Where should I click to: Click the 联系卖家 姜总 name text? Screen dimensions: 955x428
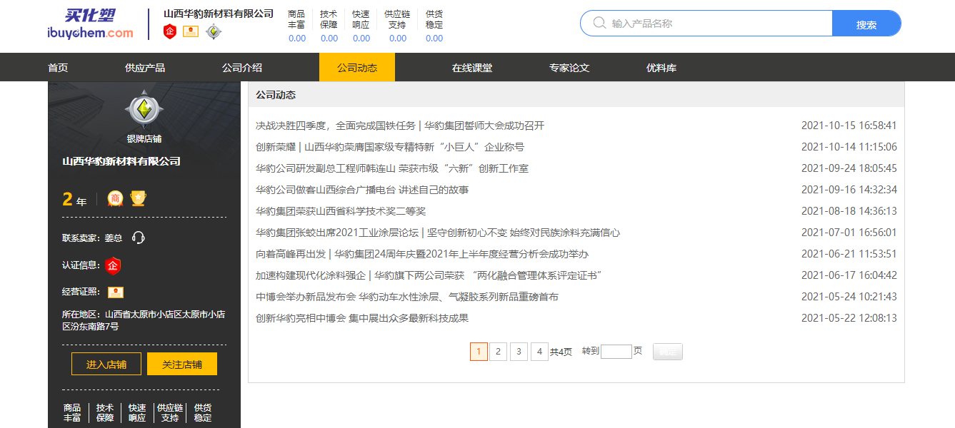point(114,238)
